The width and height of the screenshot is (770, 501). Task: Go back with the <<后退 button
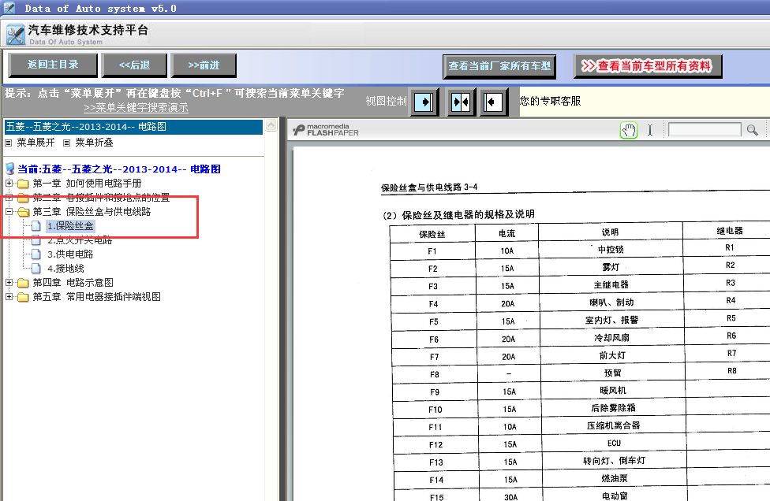pos(134,65)
